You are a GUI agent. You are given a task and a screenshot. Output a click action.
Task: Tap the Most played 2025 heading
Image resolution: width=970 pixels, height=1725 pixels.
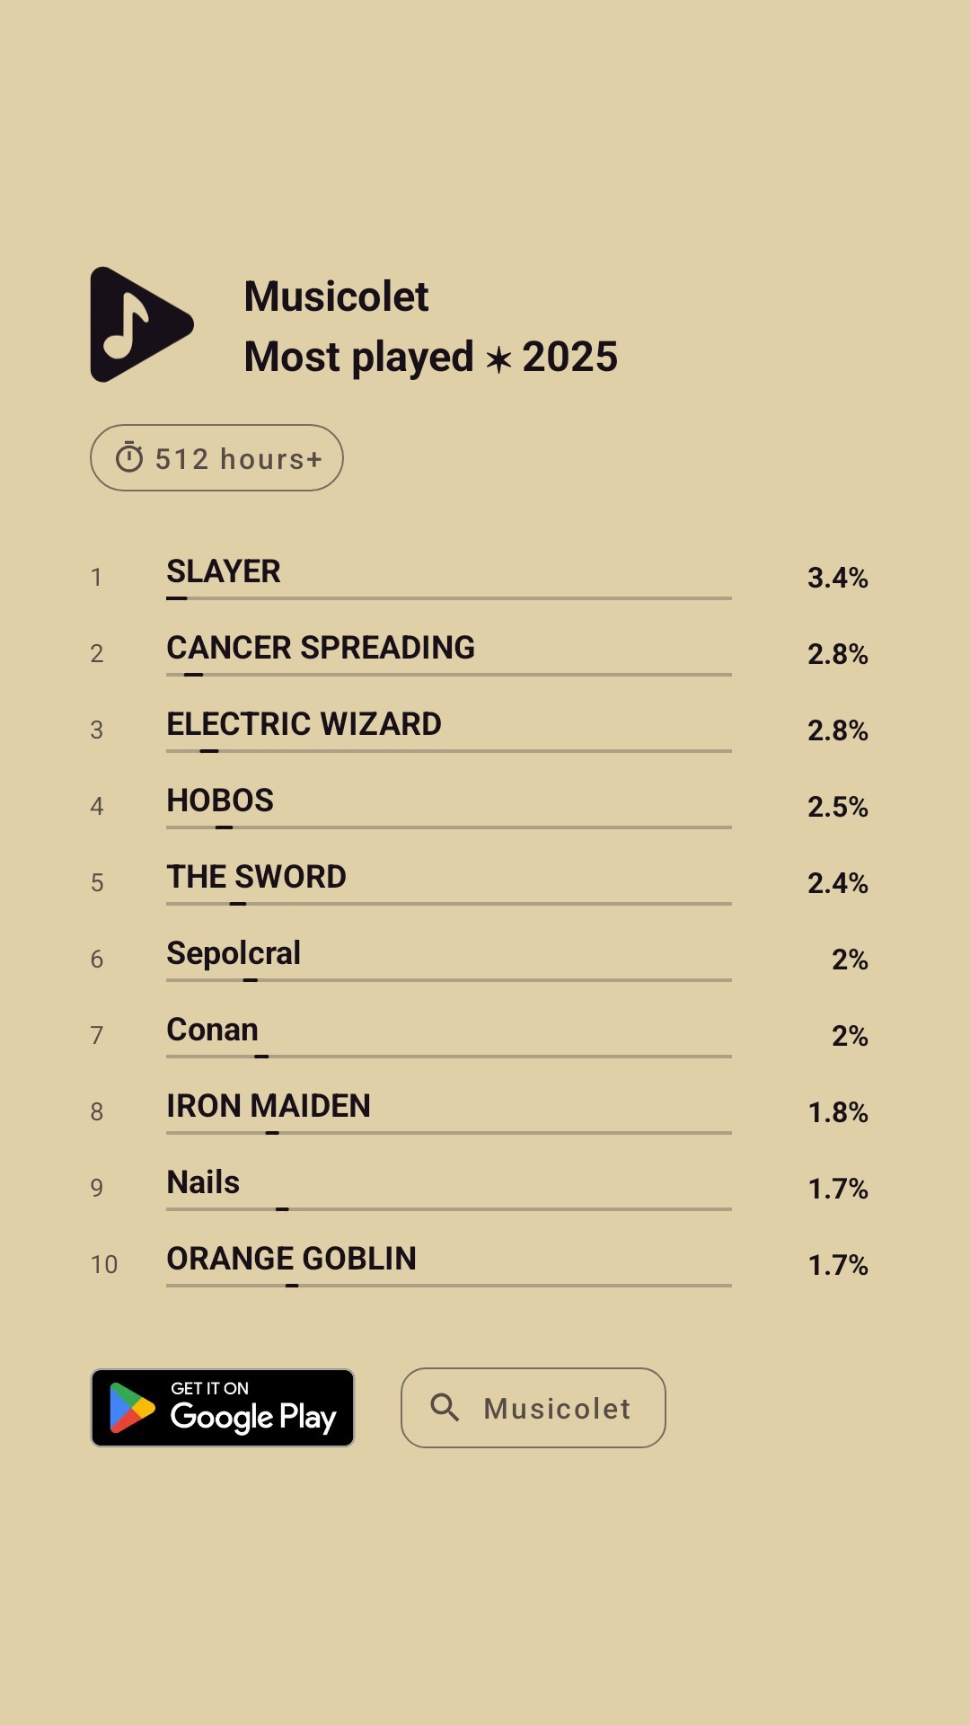[430, 357]
